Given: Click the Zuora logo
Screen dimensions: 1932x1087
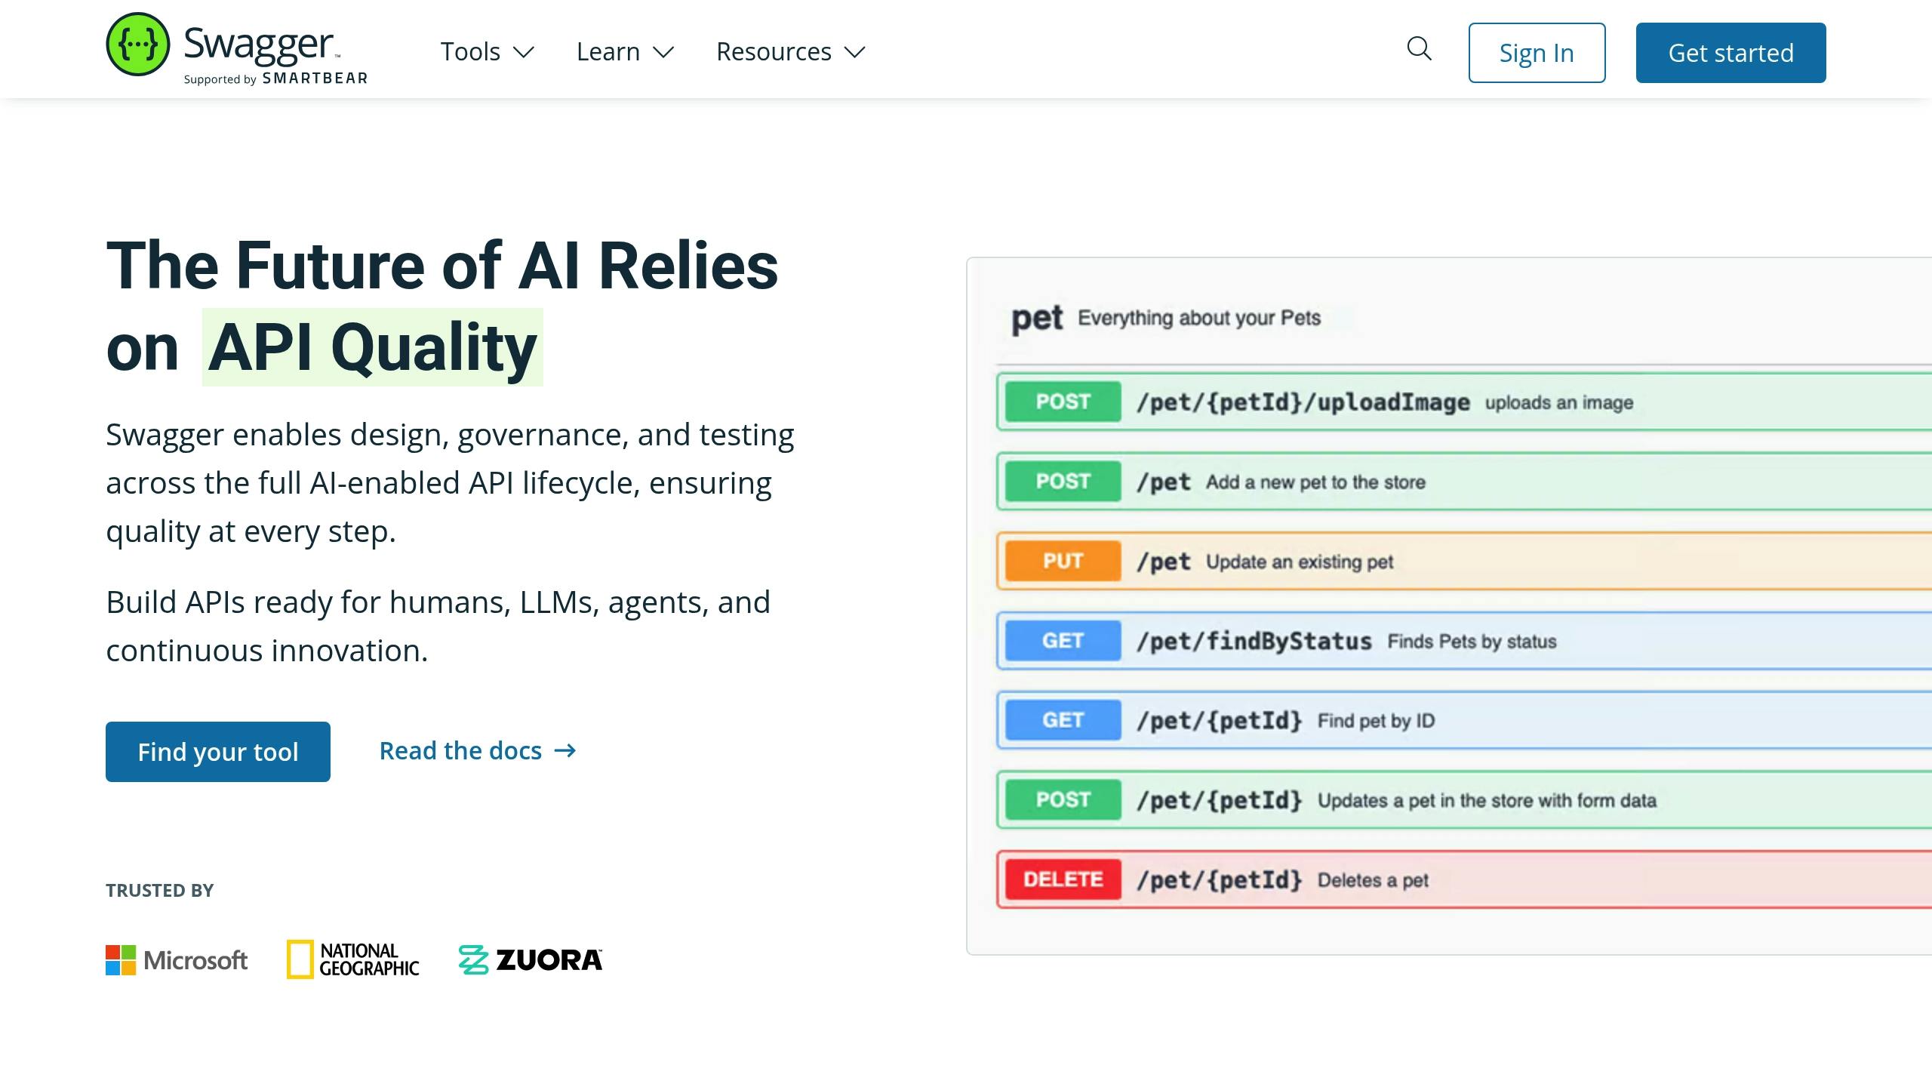Looking at the screenshot, I should coord(531,959).
